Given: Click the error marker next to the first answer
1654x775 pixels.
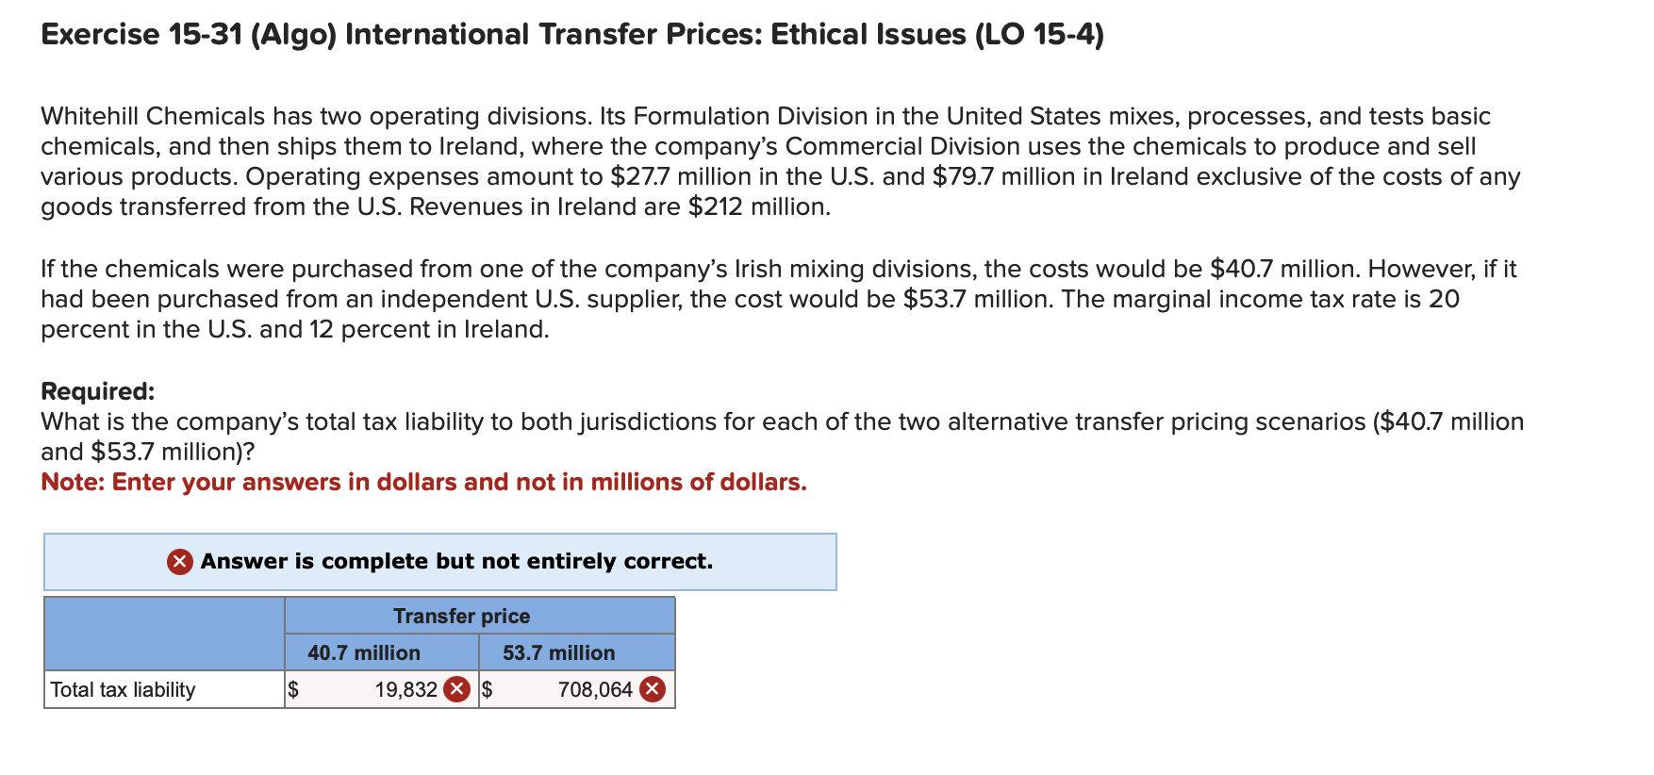Looking at the screenshot, I should click(x=456, y=689).
